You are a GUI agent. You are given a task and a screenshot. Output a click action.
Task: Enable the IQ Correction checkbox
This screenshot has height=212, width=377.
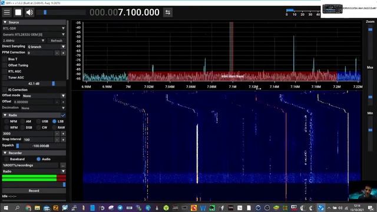click(5, 90)
